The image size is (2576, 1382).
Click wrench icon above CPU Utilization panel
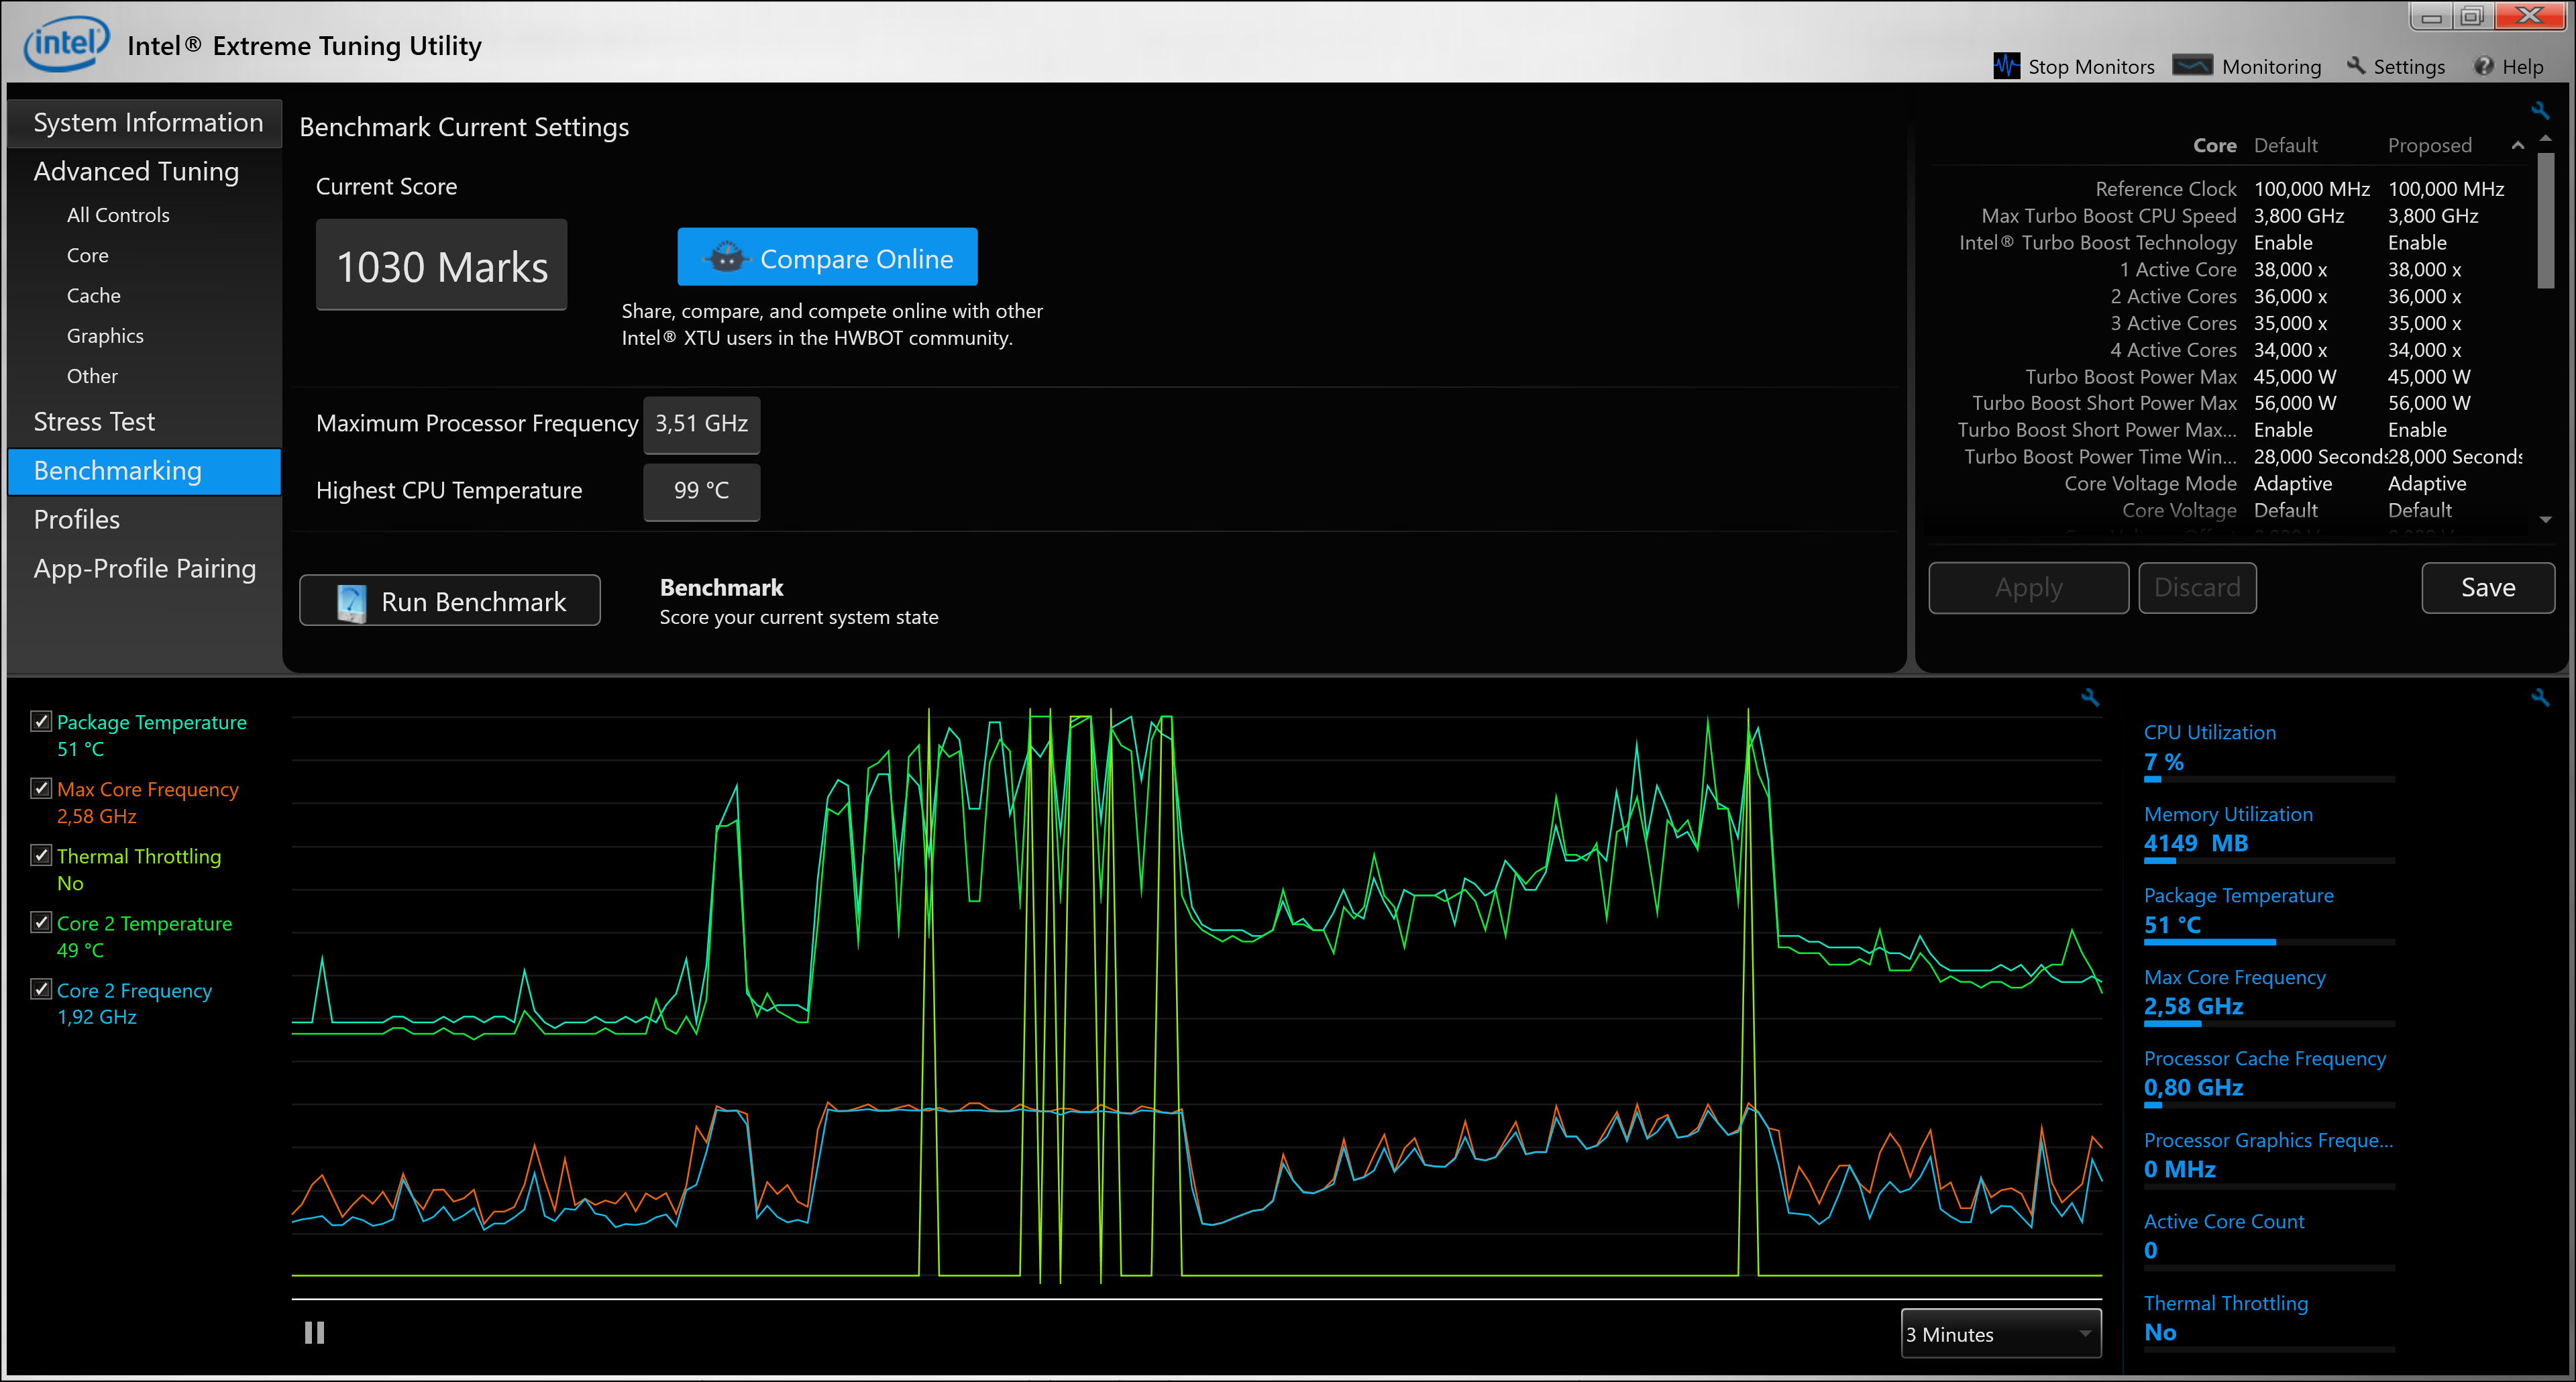click(2540, 697)
